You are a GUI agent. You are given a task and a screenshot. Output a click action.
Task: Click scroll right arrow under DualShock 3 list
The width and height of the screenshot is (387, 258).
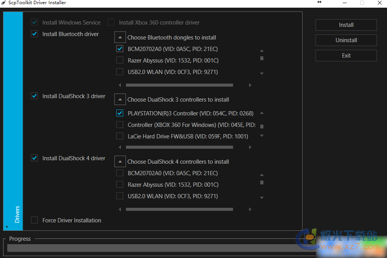pos(250,147)
